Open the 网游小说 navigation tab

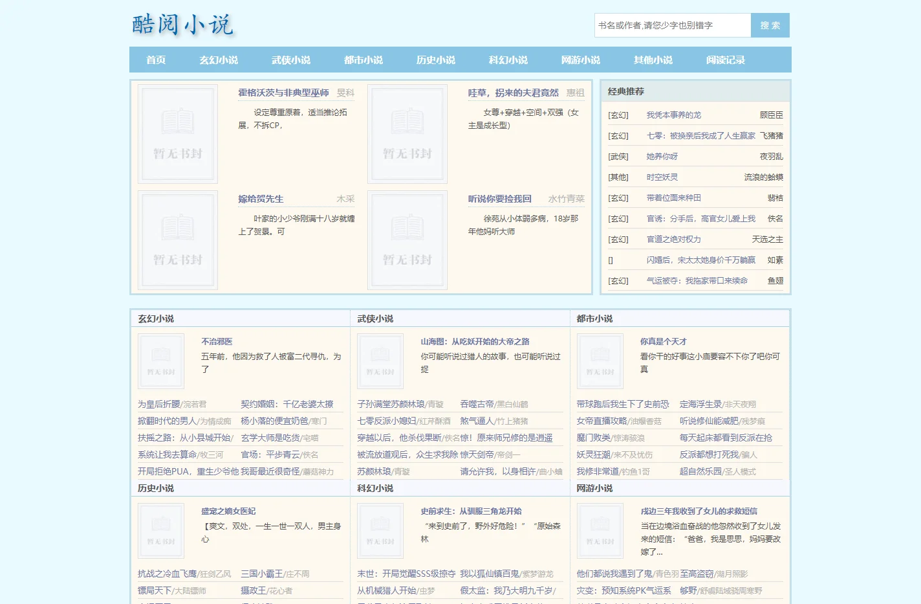[581, 60]
